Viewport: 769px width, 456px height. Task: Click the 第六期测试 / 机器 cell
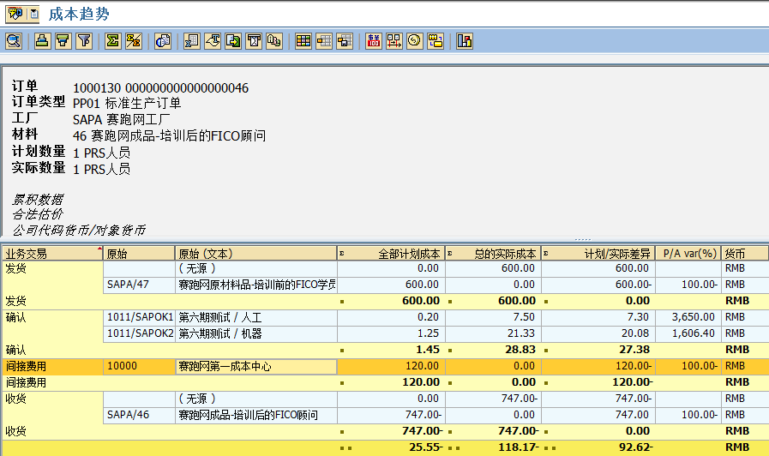256,333
